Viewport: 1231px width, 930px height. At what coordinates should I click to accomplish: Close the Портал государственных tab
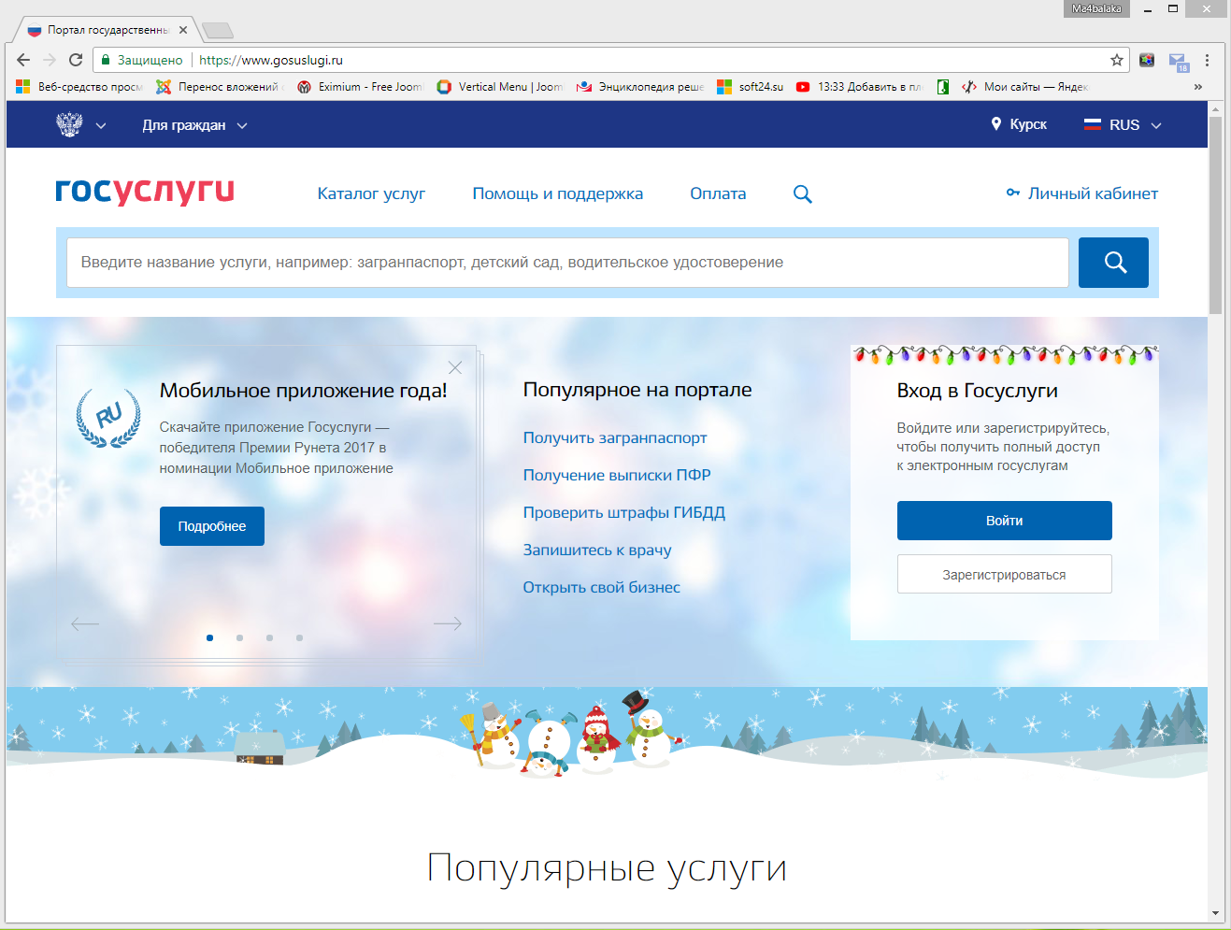[183, 30]
